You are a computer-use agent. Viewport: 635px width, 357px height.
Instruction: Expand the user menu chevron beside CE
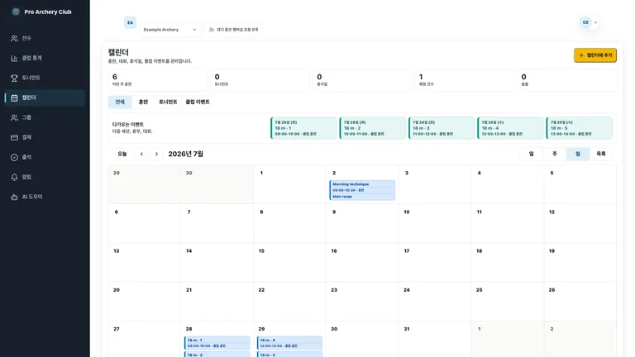(595, 22)
